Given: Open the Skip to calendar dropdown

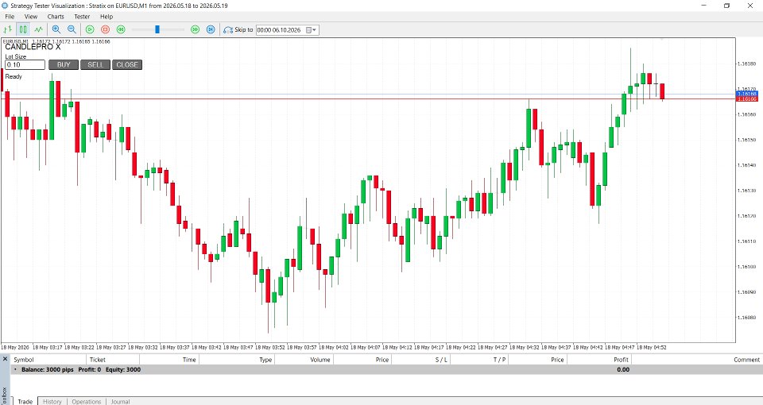Looking at the screenshot, I should (312, 30).
